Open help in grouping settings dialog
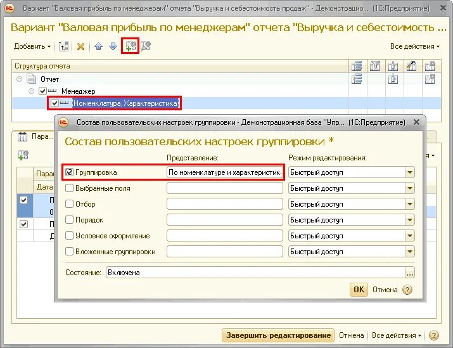The width and height of the screenshot is (453, 348). click(x=407, y=290)
